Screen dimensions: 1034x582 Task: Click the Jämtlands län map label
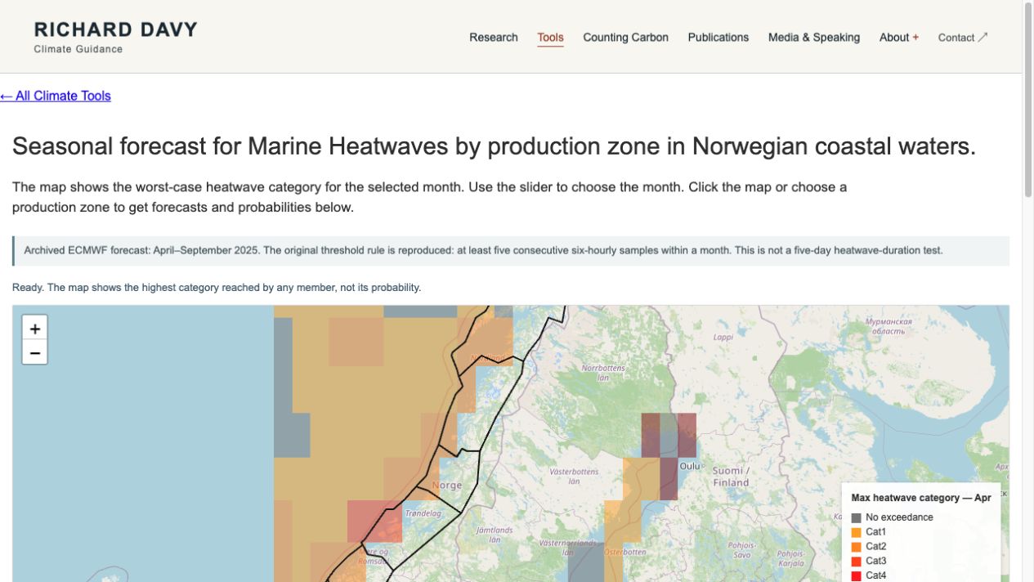tap(495, 535)
